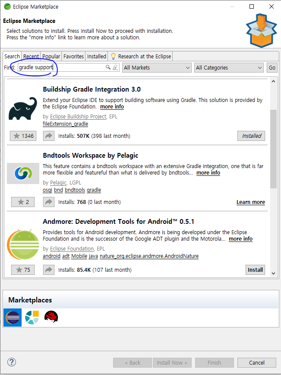The width and height of the screenshot is (281, 375).
Task: Click Cancel button
Action: [257, 363]
